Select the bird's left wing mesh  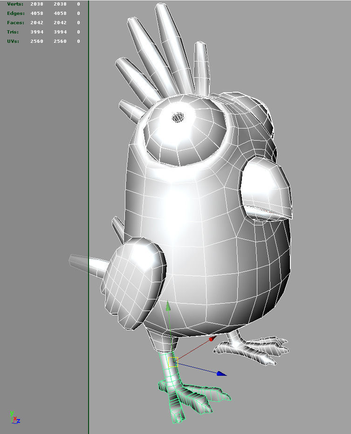coord(133,284)
